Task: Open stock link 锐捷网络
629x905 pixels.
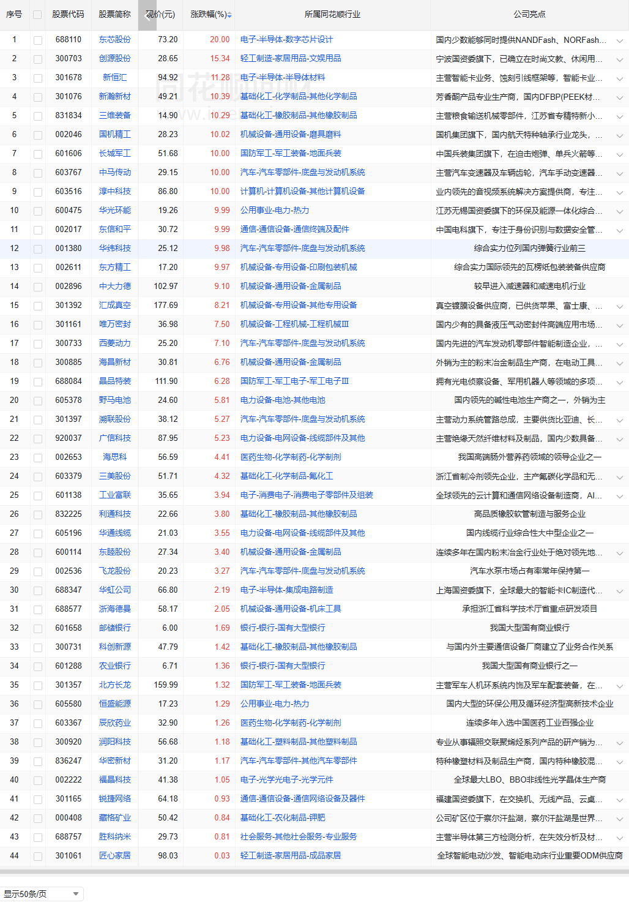Action: 115,798
